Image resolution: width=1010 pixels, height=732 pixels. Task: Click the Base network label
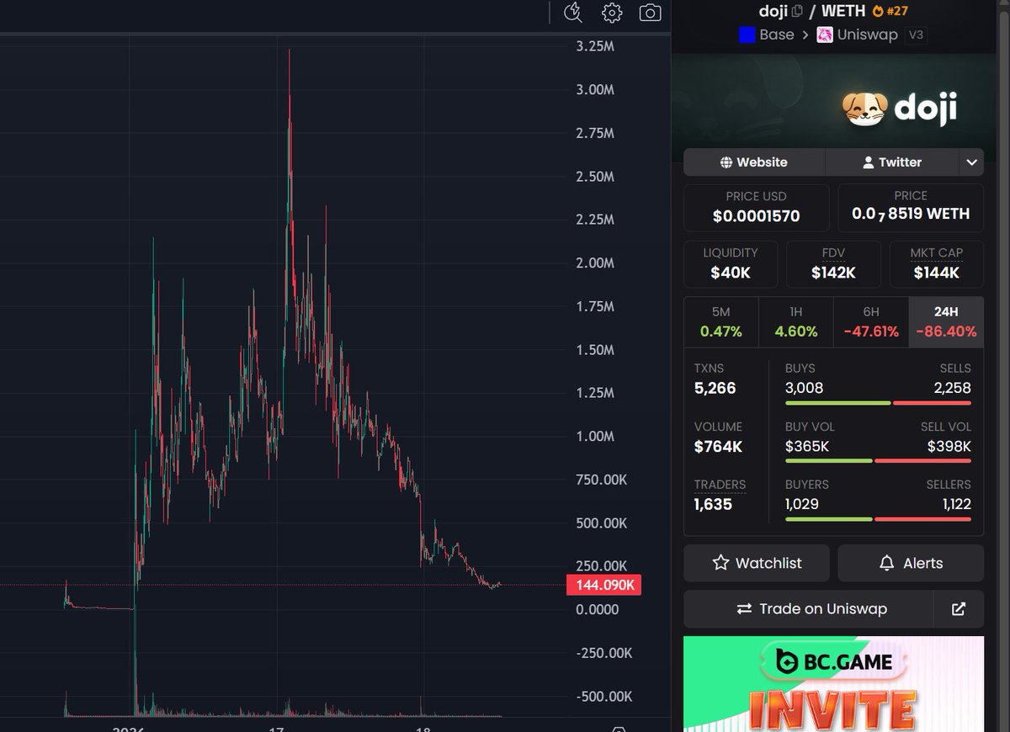pos(776,34)
